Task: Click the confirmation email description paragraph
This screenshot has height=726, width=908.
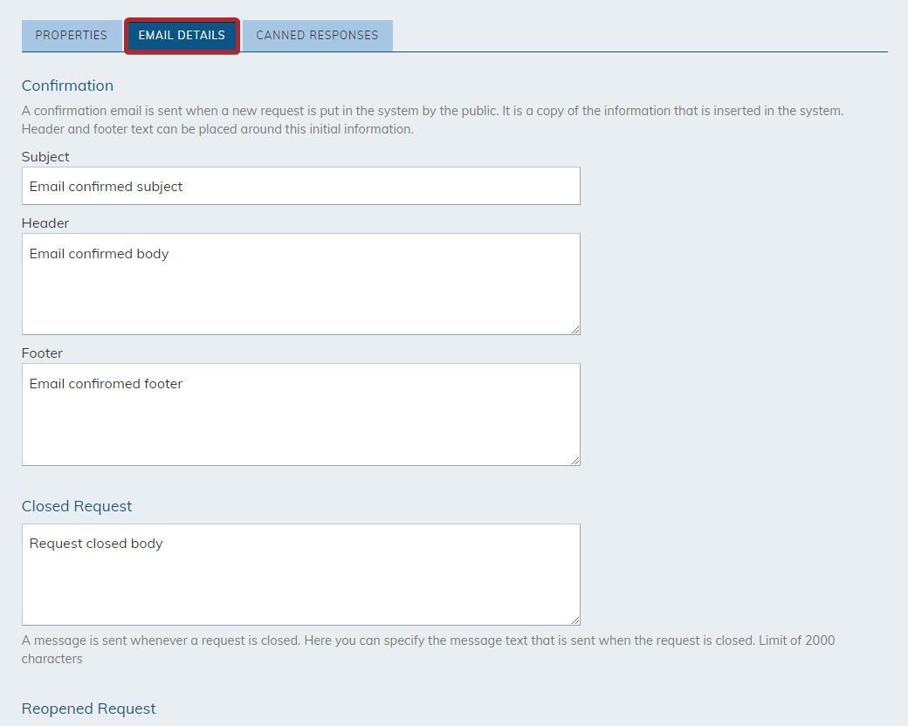Action: [432, 120]
